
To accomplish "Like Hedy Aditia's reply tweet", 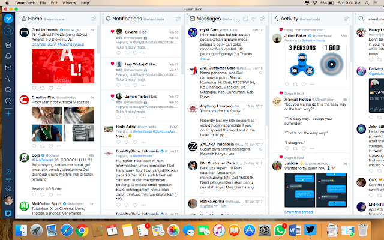I will click(x=135, y=142).
